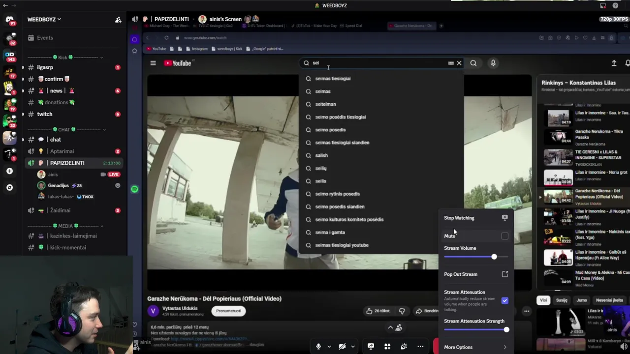Click YouTube create upload icon
Viewport: 630px width, 354px height.
coord(614,63)
